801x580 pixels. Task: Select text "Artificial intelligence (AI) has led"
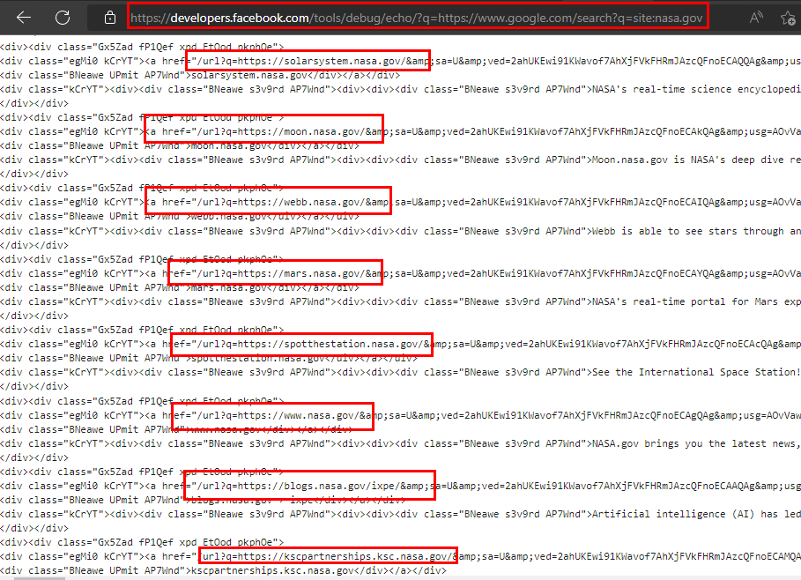[x=696, y=514]
